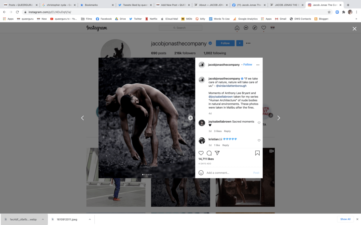
Task: Switch to Add New Post tab
Action: pyautogui.click(x=173, y=5)
